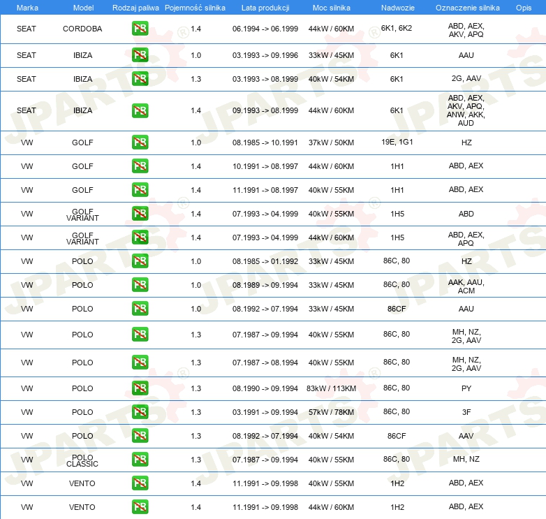The height and width of the screenshot is (519, 546).
Task: Click the AAK, AAU, ACM engine codes cell
Action: pyautogui.click(x=466, y=286)
